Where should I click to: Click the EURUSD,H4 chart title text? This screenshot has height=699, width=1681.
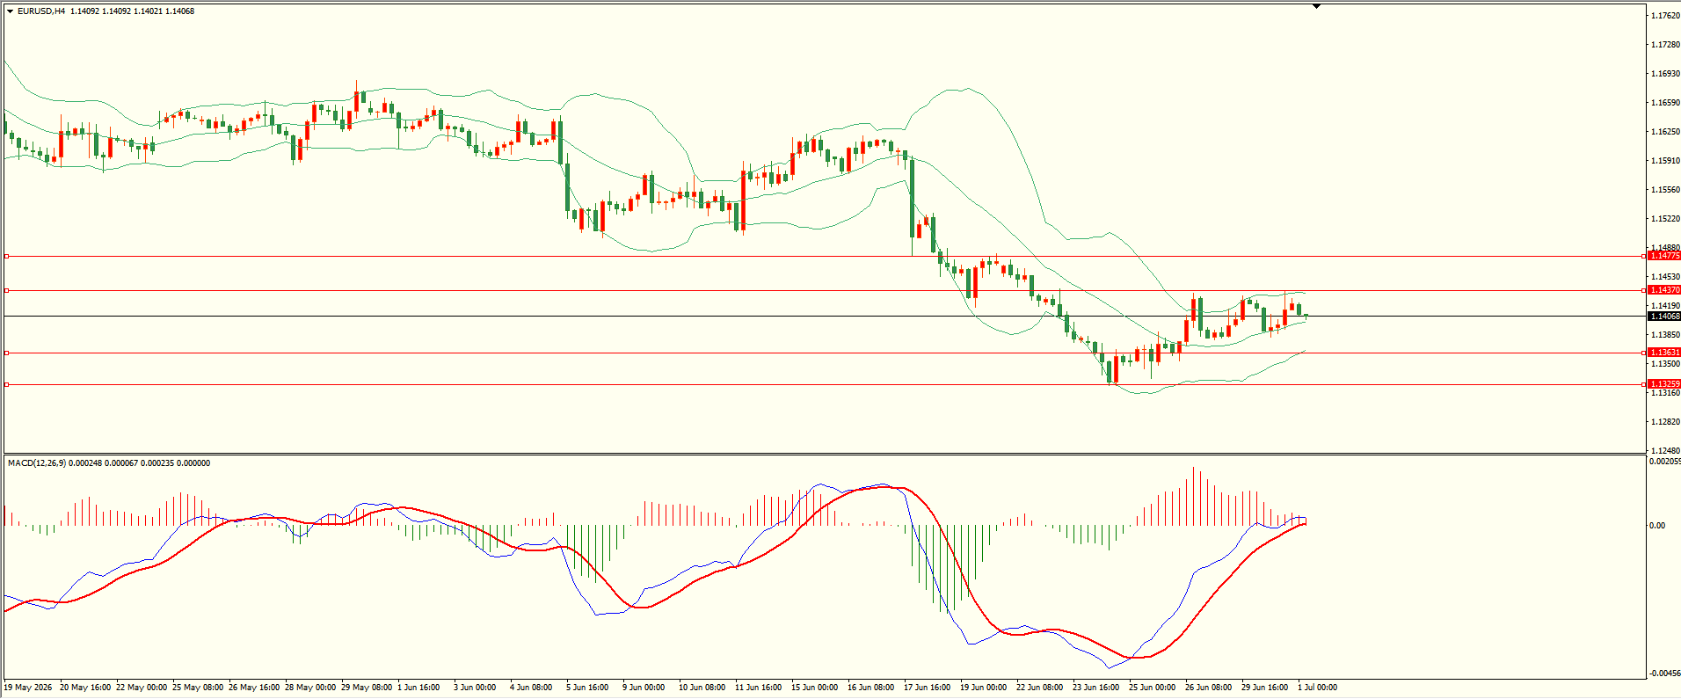[41, 11]
